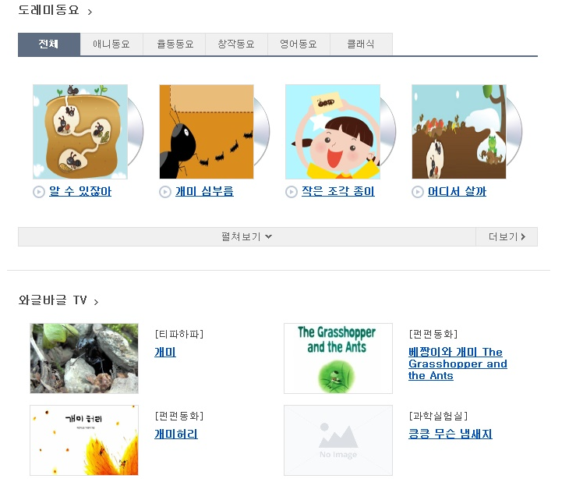
Task: Click play icon beside 작은 조각 종이
Action: pyautogui.click(x=292, y=192)
